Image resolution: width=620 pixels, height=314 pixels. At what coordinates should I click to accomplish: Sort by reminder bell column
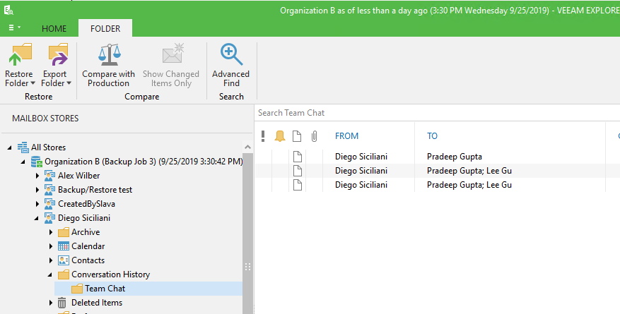[280, 136]
